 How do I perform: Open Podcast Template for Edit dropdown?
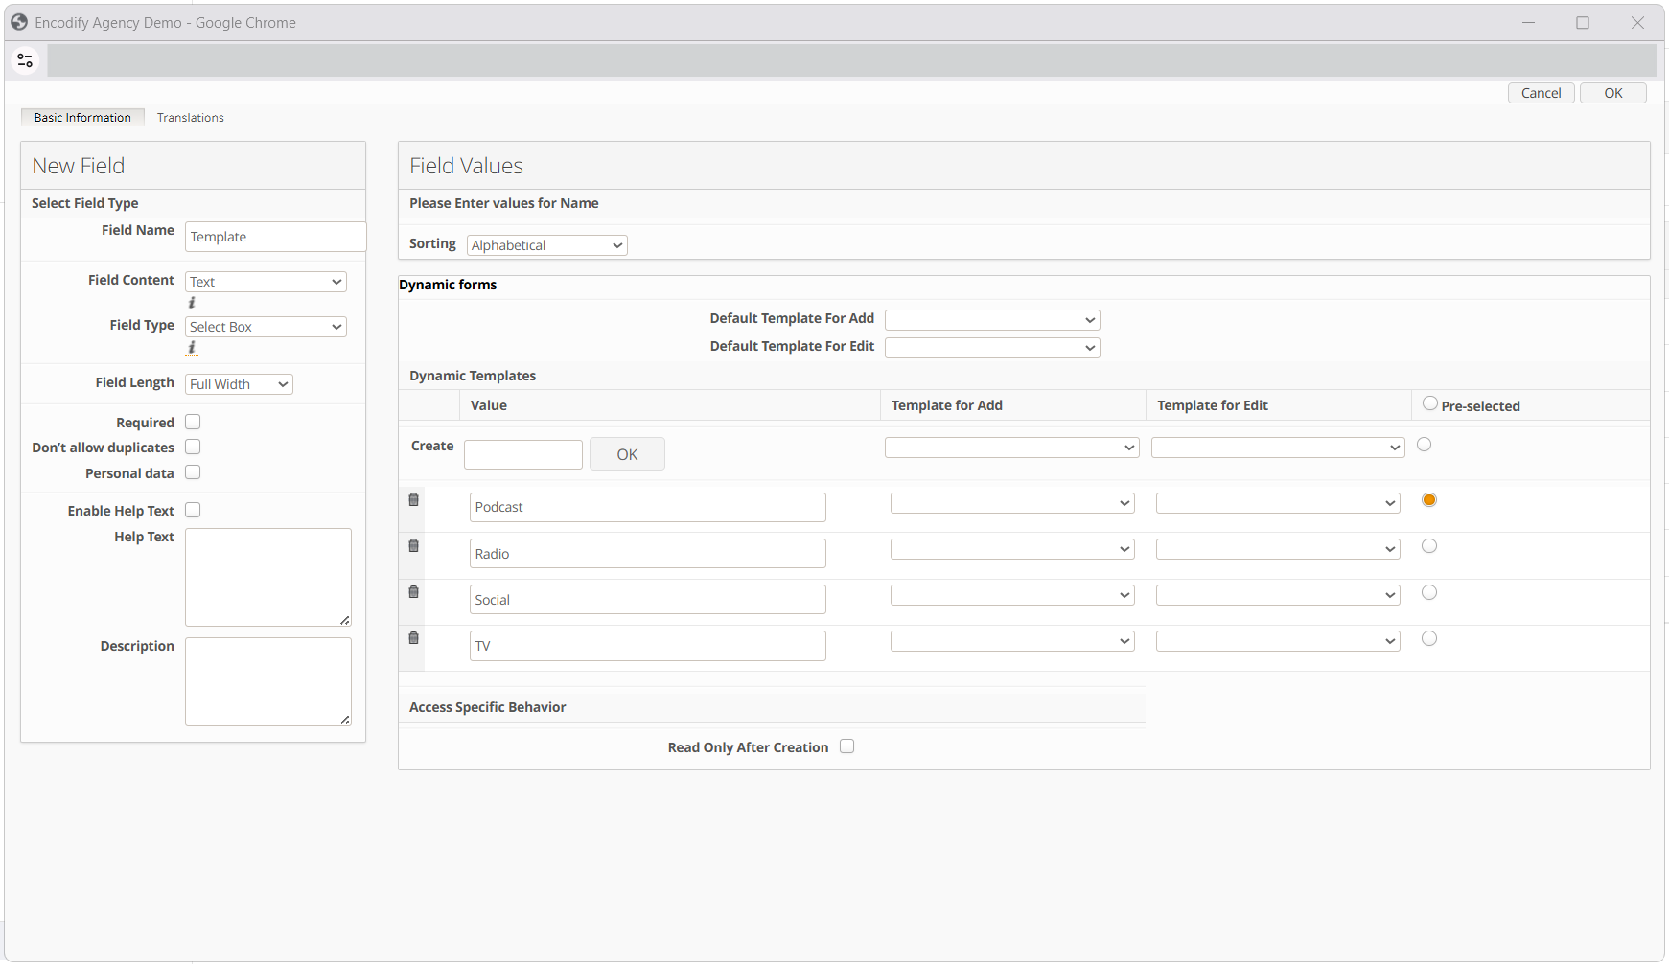coord(1278,503)
